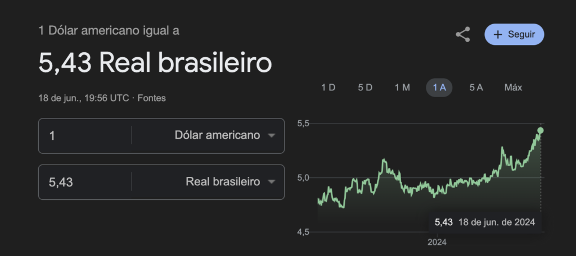Select the 1 D time range
Screen dimensions: 576x256
point(328,88)
